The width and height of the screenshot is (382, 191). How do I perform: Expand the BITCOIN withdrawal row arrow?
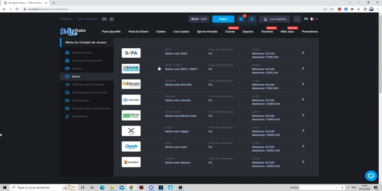point(303,84)
